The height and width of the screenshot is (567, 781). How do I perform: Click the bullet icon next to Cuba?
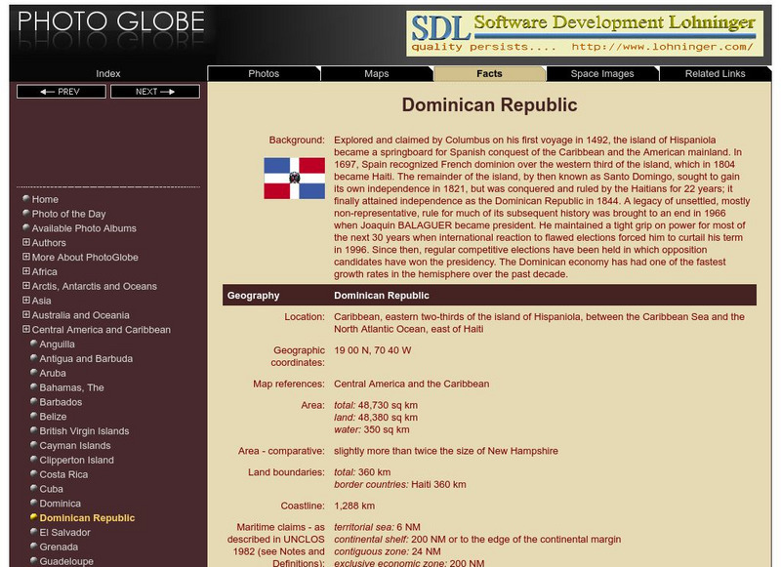34,489
